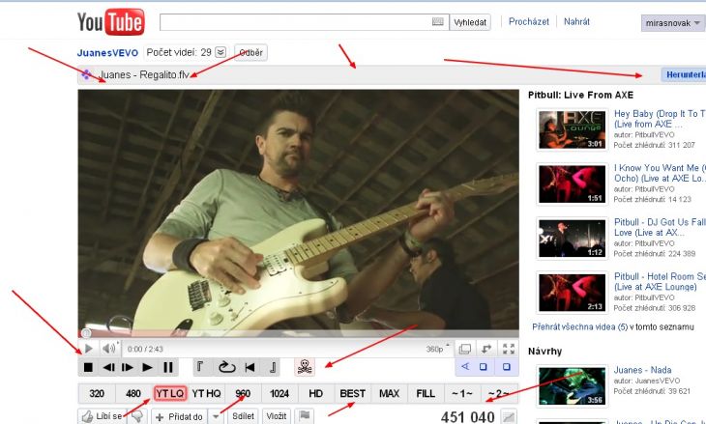This screenshot has height=424, width=706.
Task: Open the on-screen keyboard icon in search box
Action: click(437, 21)
